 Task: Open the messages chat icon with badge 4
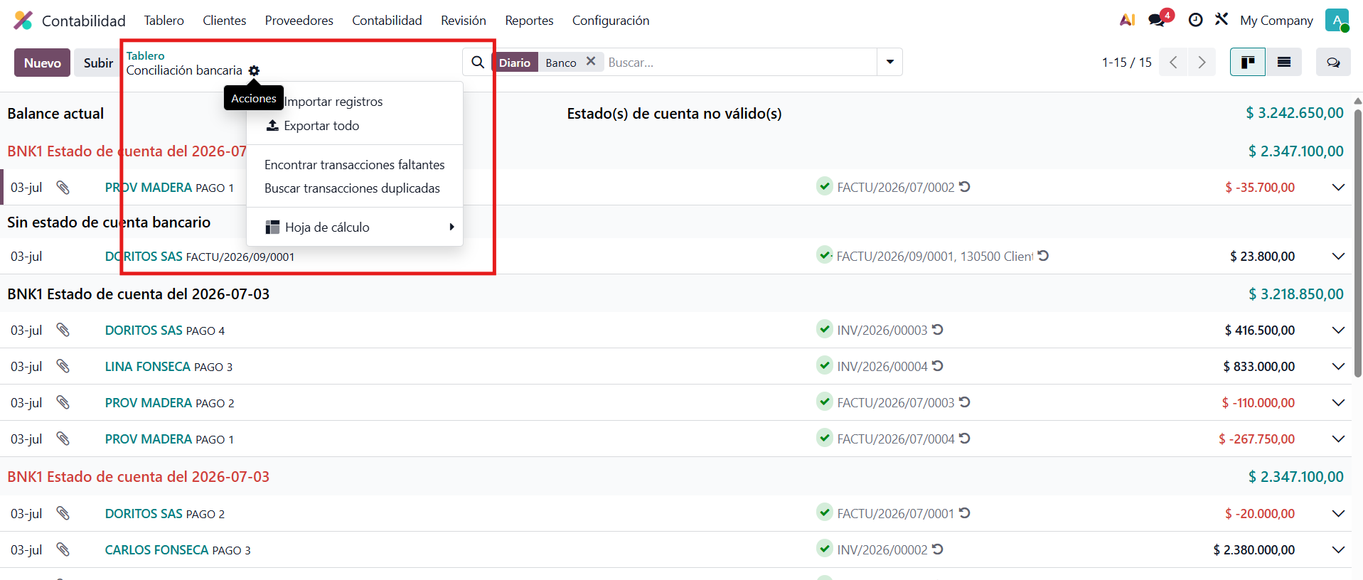pyautogui.click(x=1157, y=20)
